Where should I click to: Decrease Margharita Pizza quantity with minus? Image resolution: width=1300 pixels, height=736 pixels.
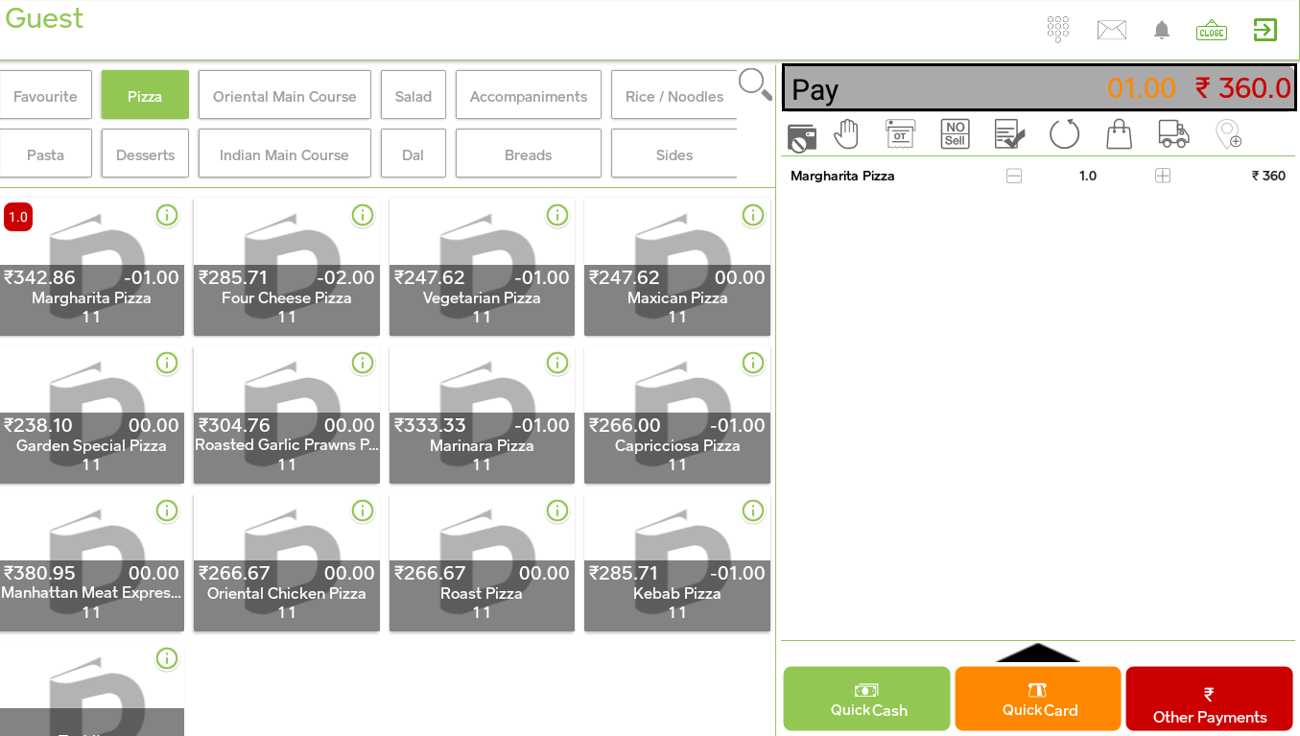[x=1014, y=176]
